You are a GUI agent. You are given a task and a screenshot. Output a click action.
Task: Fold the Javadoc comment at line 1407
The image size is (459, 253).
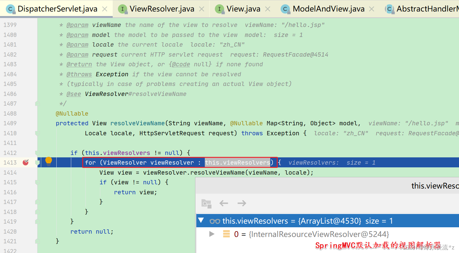(x=37, y=104)
